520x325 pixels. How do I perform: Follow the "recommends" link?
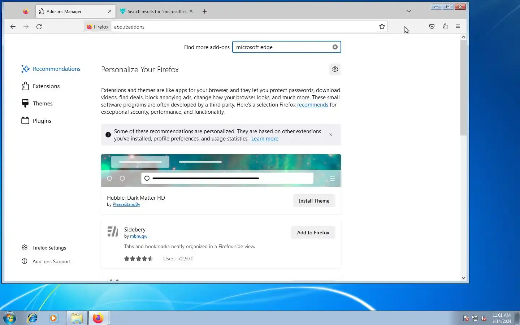coord(313,105)
